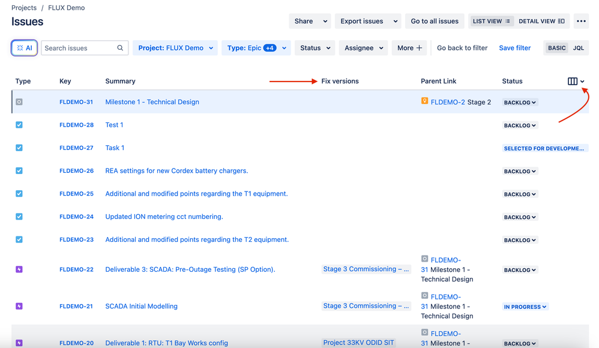Open issue key FLDEMO-24
Viewport: 599px width, 348px height.
click(76, 217)
